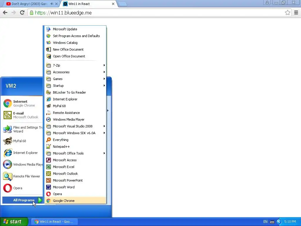The height and width of the screenshot is (226, 301).
Task: Expand the Accessories submenu
Action: [75, 72]
